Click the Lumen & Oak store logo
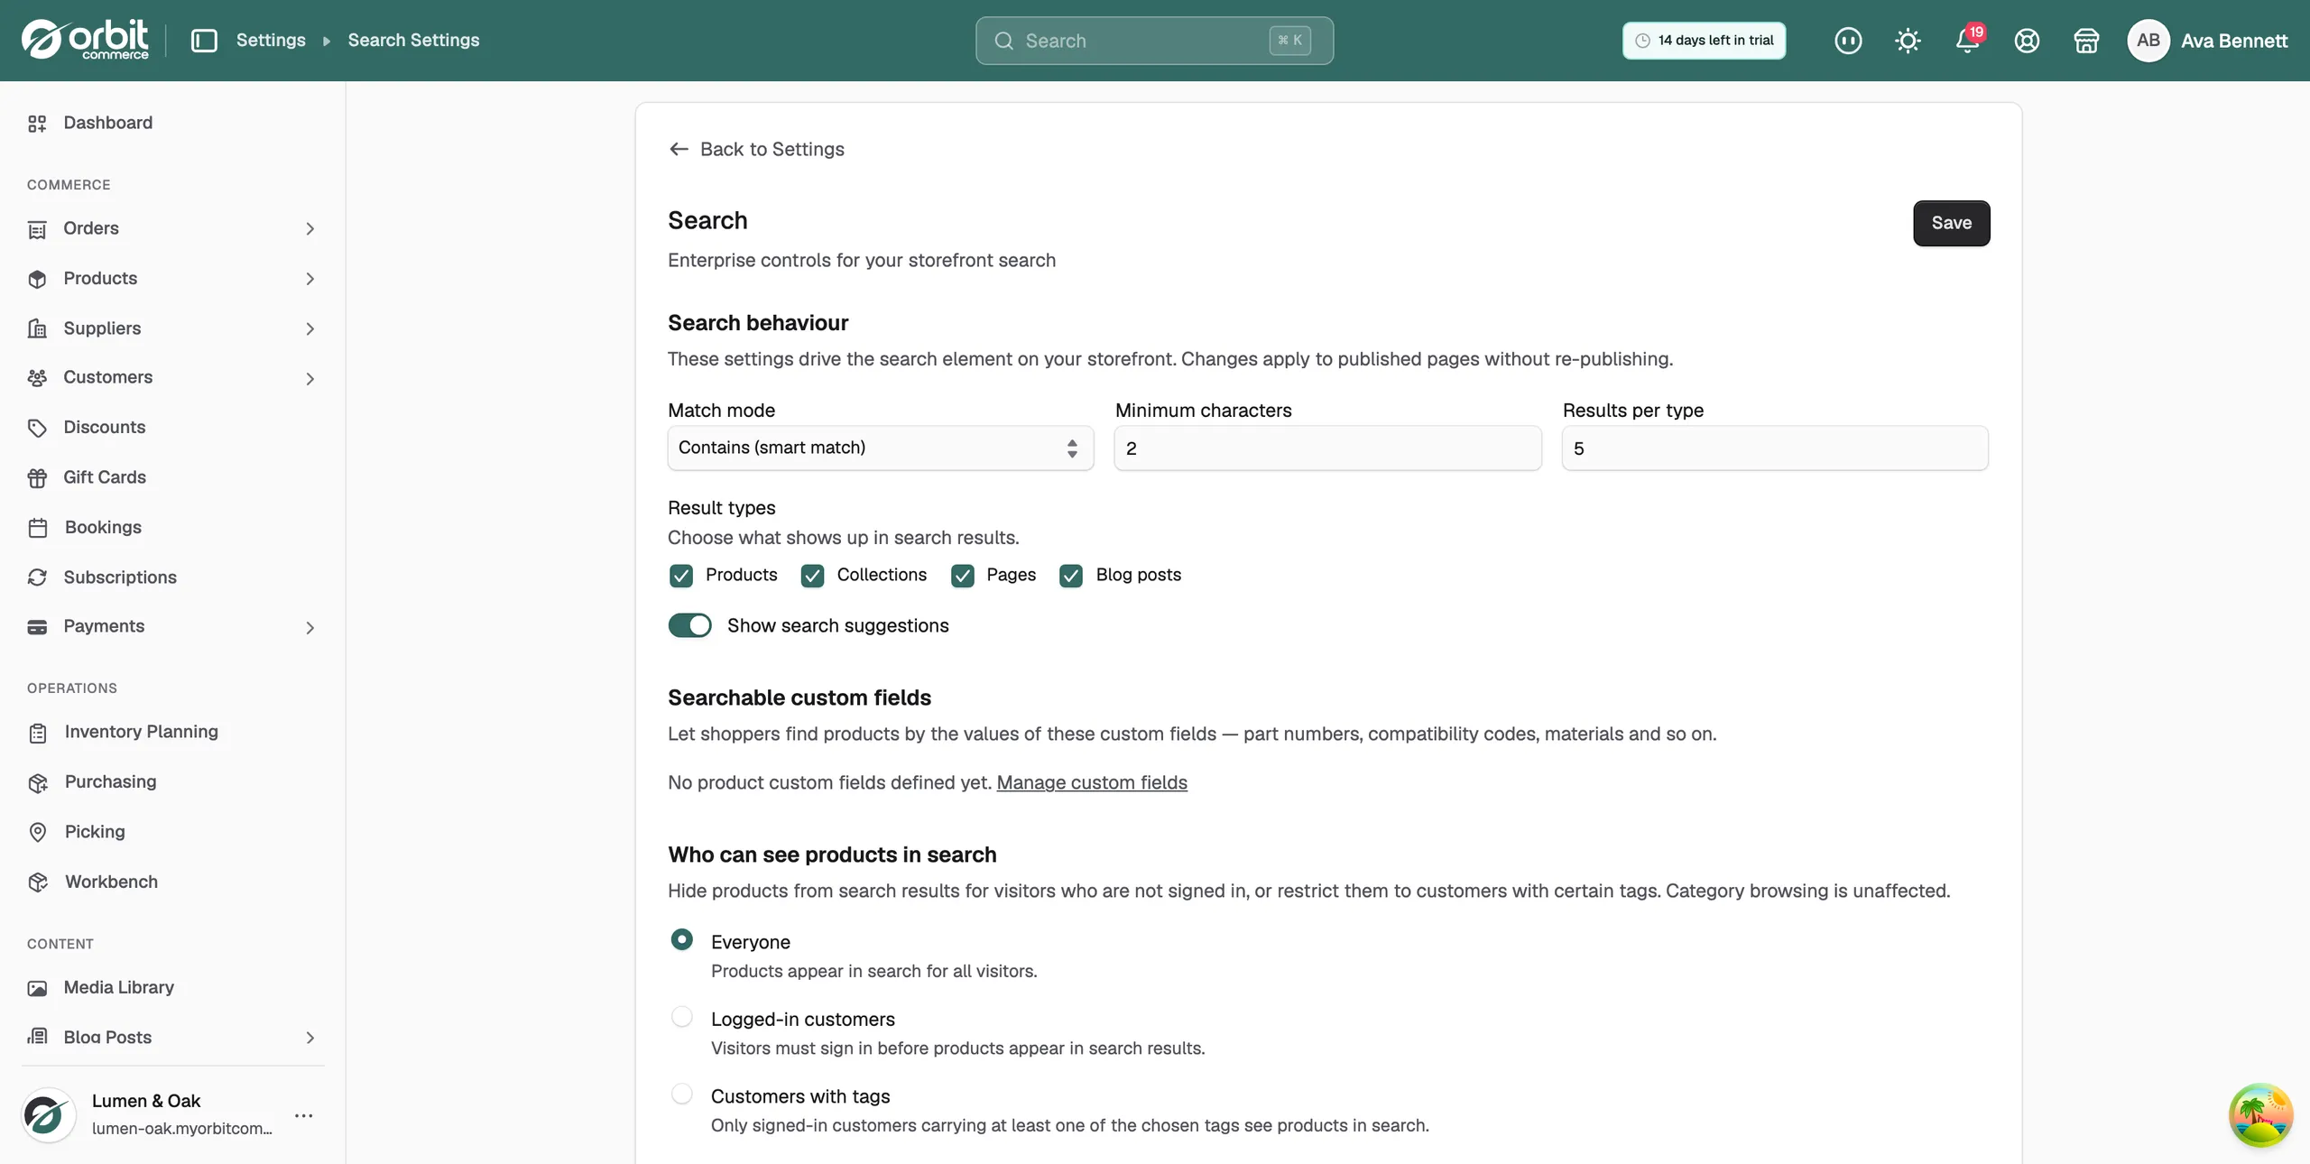2310x1164 pixels. coord(48,1115)
